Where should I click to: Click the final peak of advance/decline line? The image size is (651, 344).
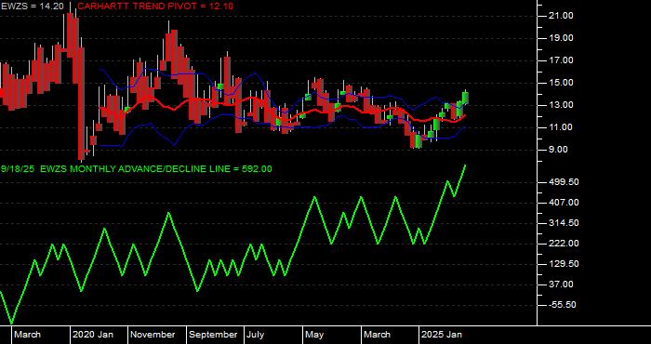pyautogui.click(x=465, y=165)
